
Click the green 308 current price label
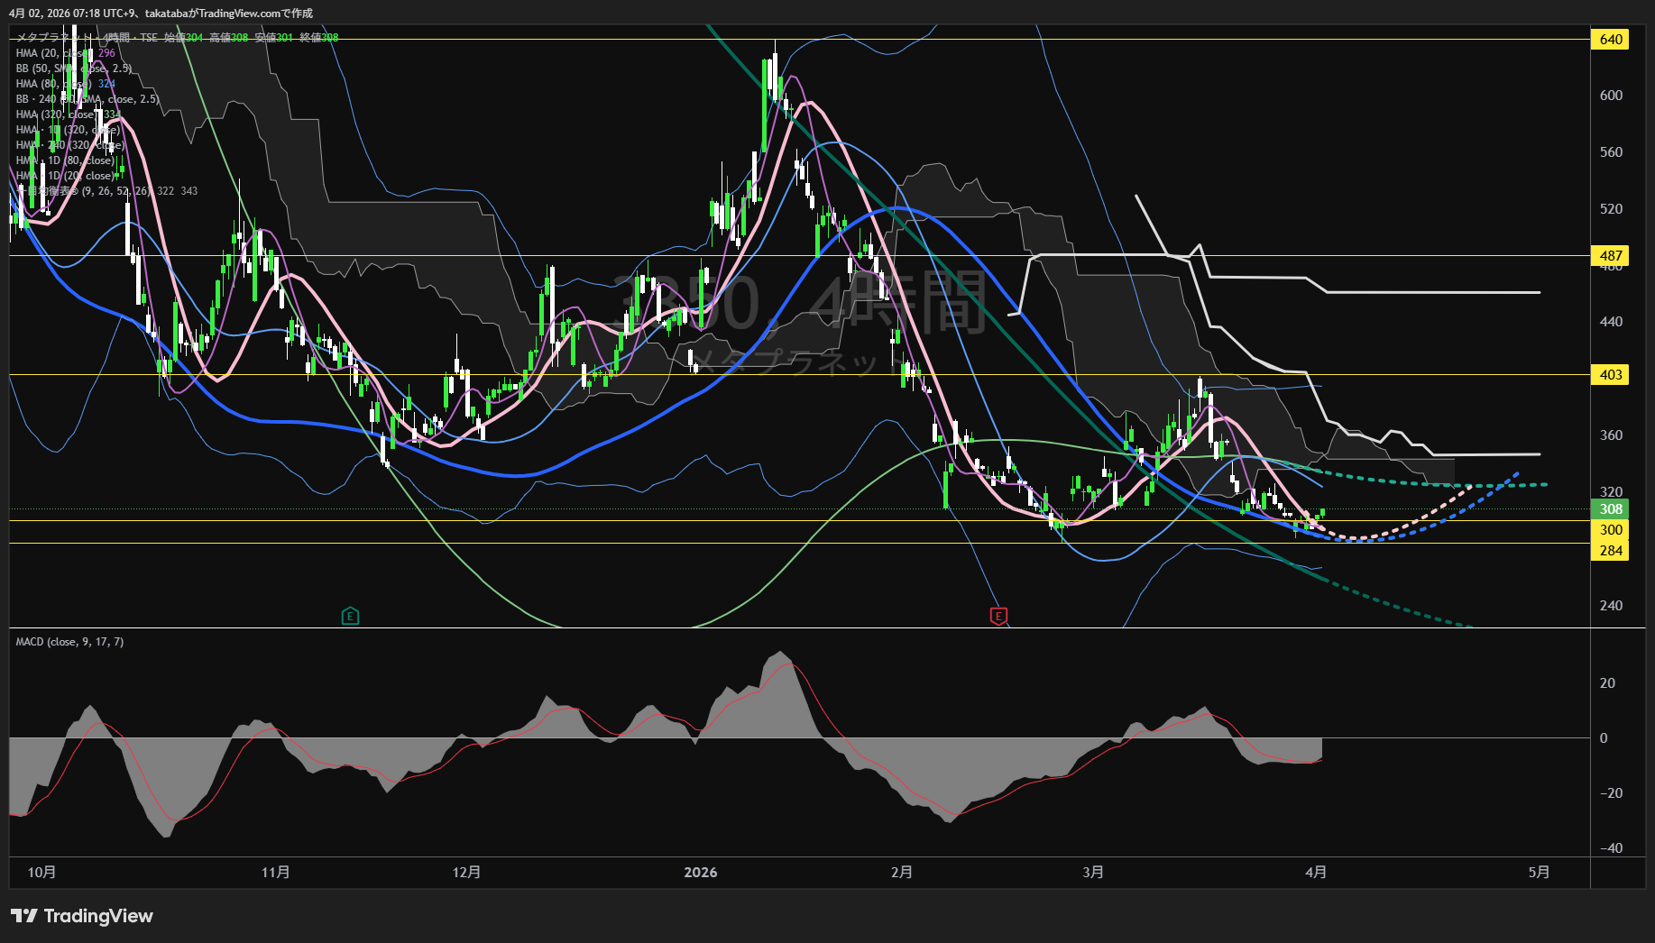[1610, 509]
